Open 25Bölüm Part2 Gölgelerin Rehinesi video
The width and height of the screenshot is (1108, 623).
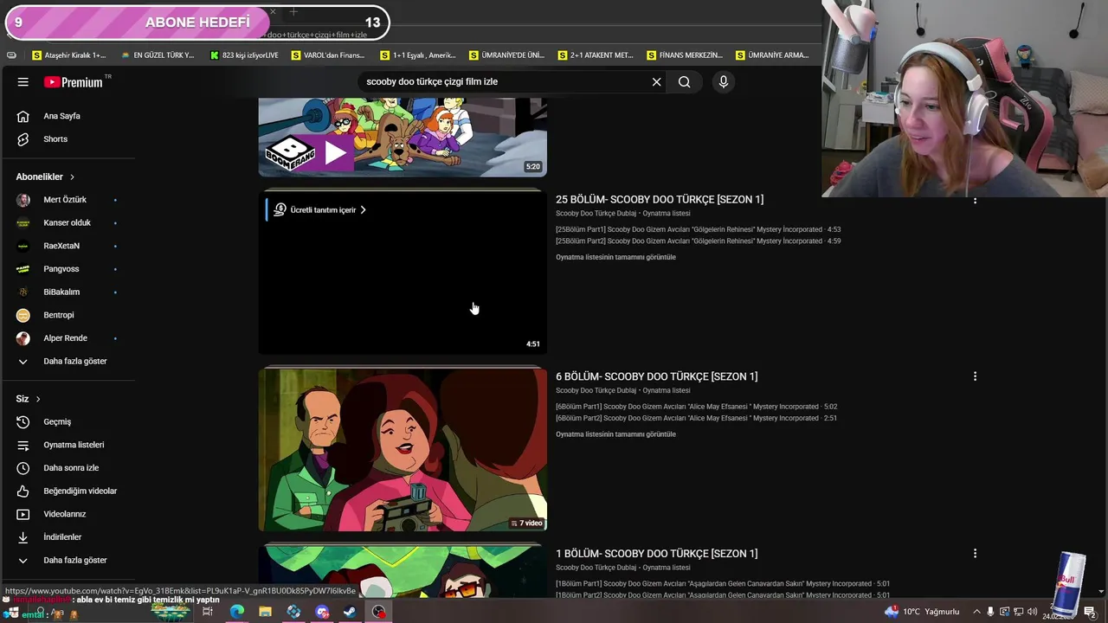pos(698,241)
